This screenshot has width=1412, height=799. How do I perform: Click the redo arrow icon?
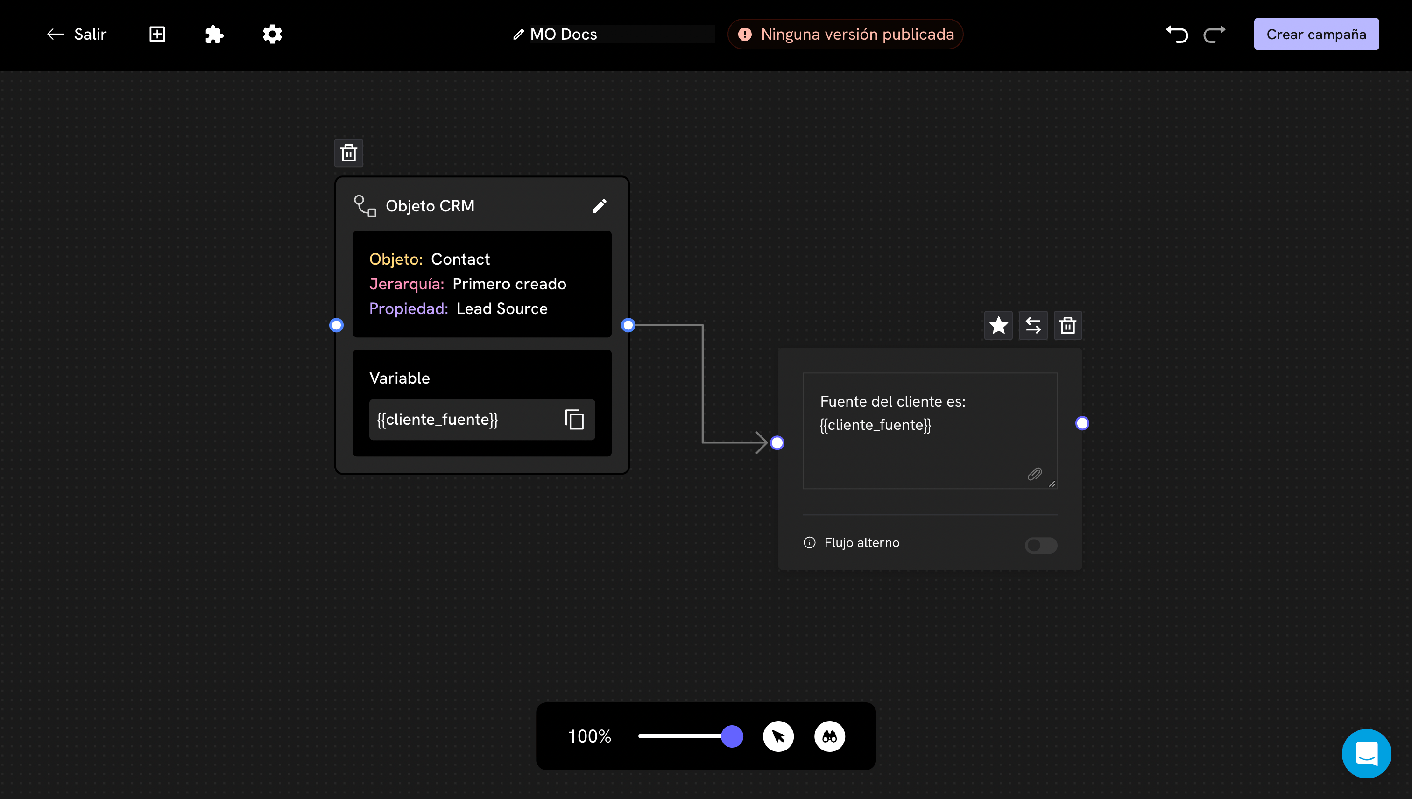[x=1214, y=34]
